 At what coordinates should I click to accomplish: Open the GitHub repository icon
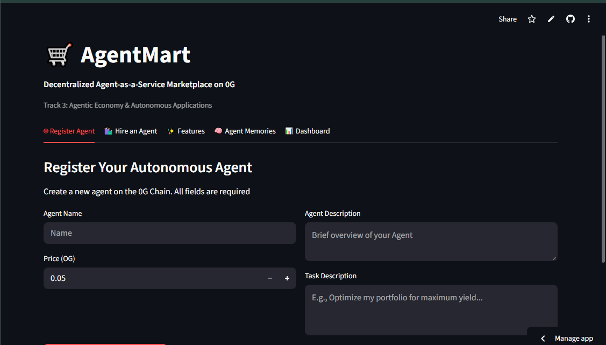(571, 19)
